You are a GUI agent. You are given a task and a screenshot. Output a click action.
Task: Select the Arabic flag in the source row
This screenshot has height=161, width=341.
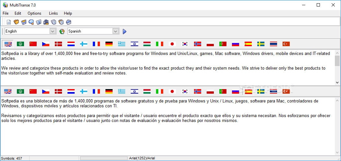[20, 44]
